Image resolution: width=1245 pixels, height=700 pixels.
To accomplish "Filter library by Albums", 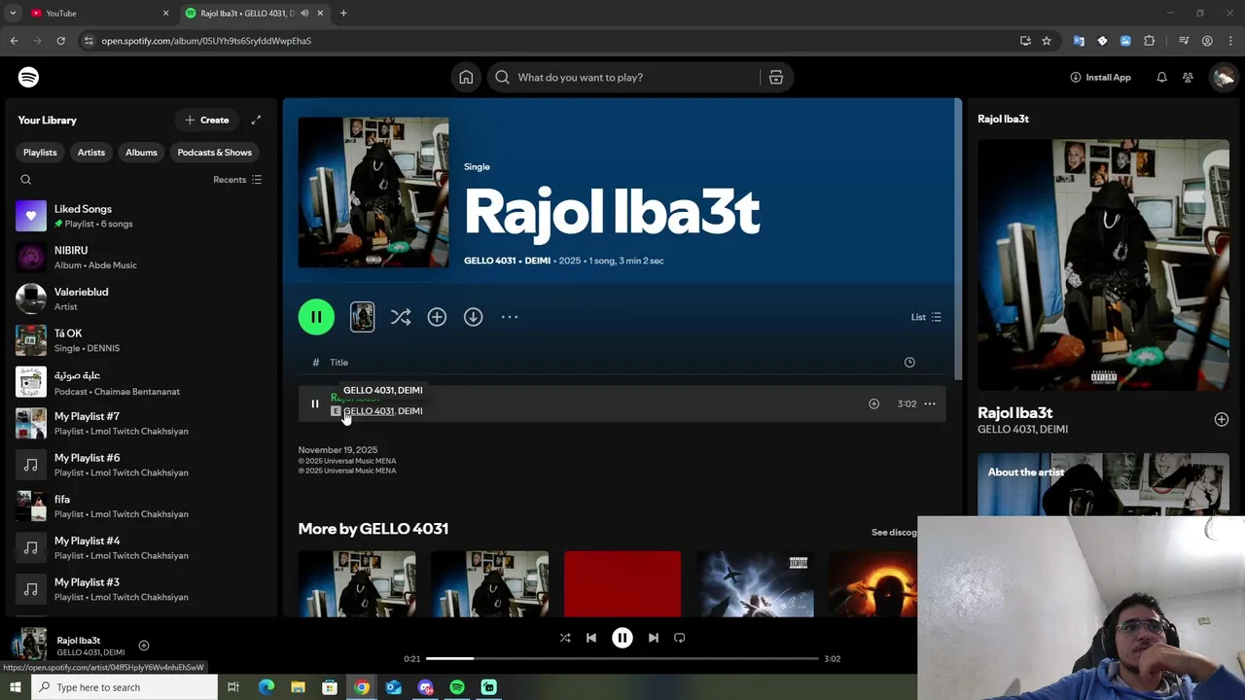I will click(x=141, y=153).
